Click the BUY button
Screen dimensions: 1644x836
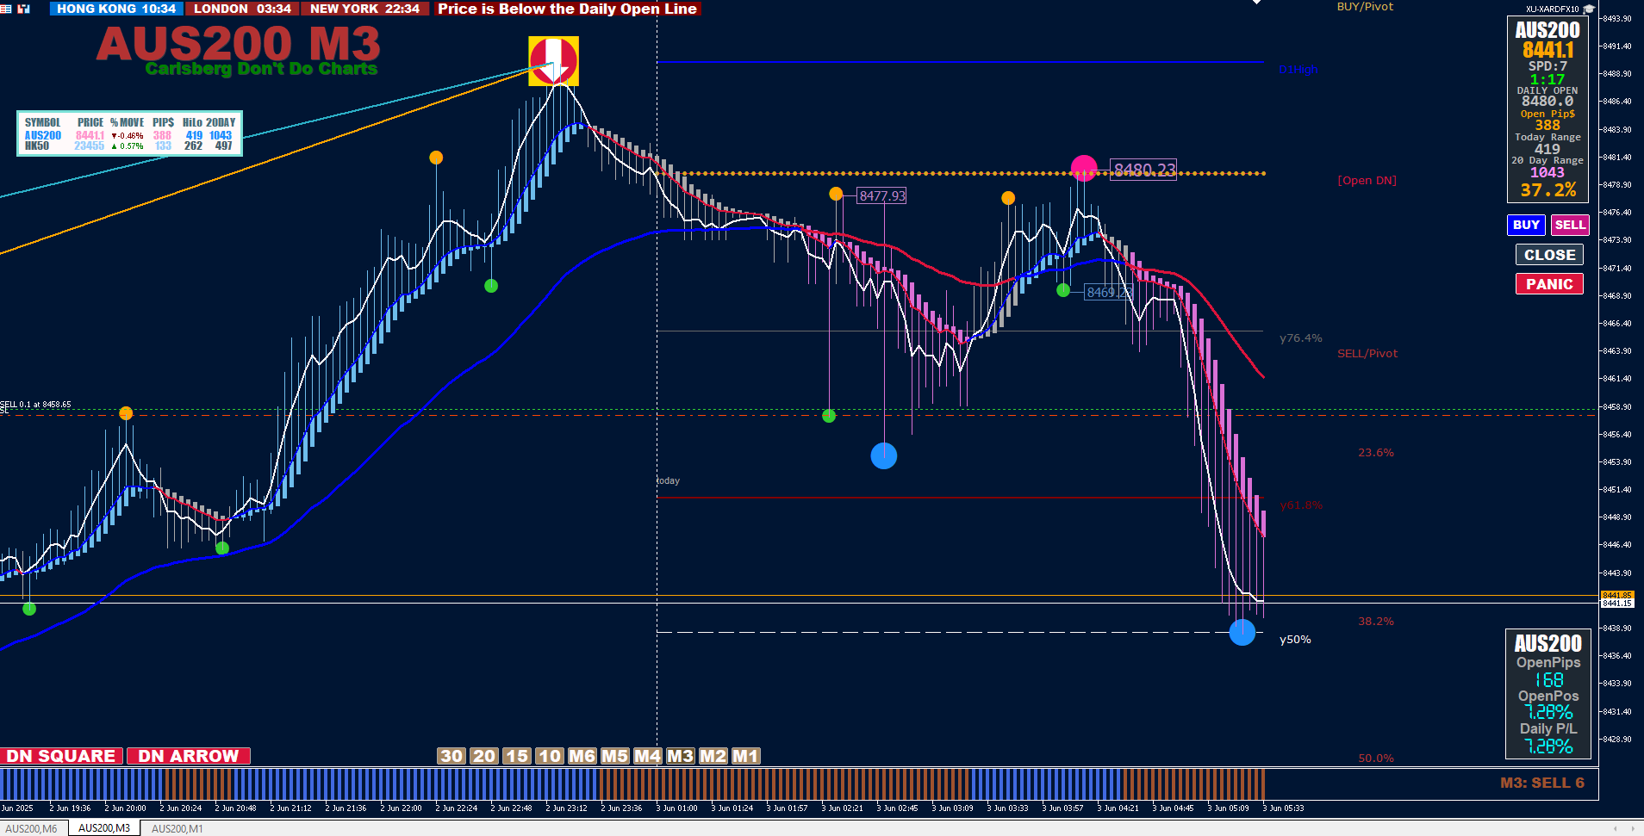[x=1526, y=225]
